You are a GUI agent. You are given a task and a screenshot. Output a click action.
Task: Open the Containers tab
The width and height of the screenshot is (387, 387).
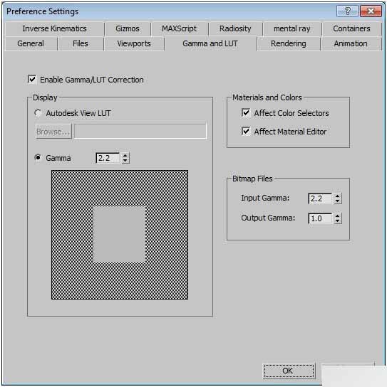pyautogui.click(x=351, y=28)
